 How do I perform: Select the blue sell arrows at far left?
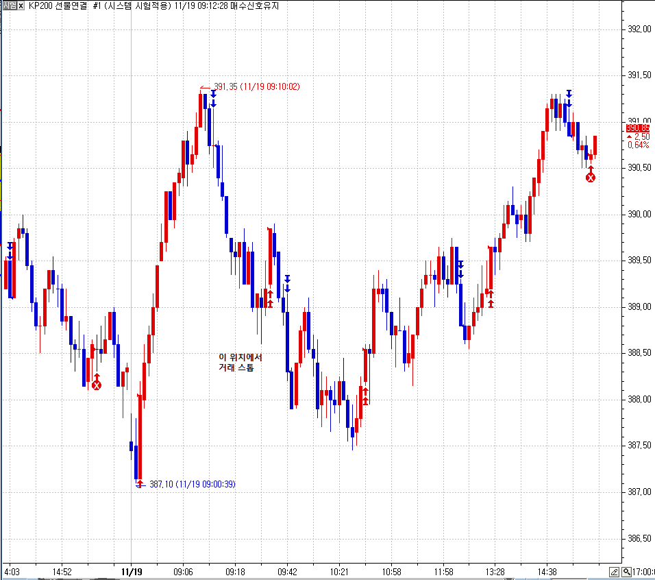point(10,250)
